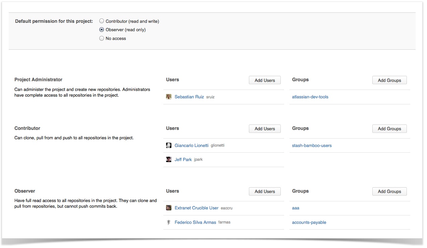Click Jeff Park's avatar icon
This screenshot has height=248, width=427.
click(x=168, y=159)
